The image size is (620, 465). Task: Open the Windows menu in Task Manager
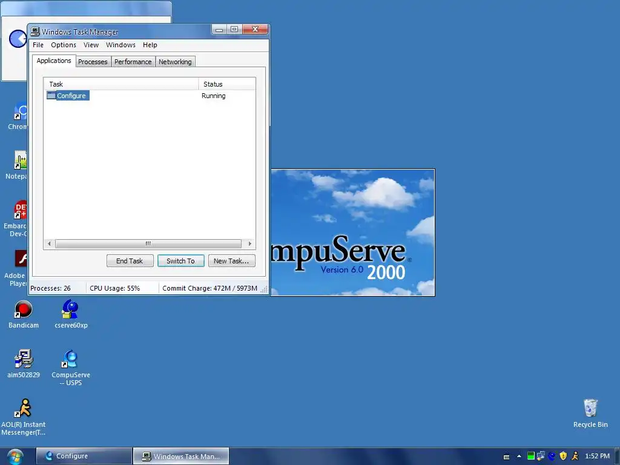120,45
